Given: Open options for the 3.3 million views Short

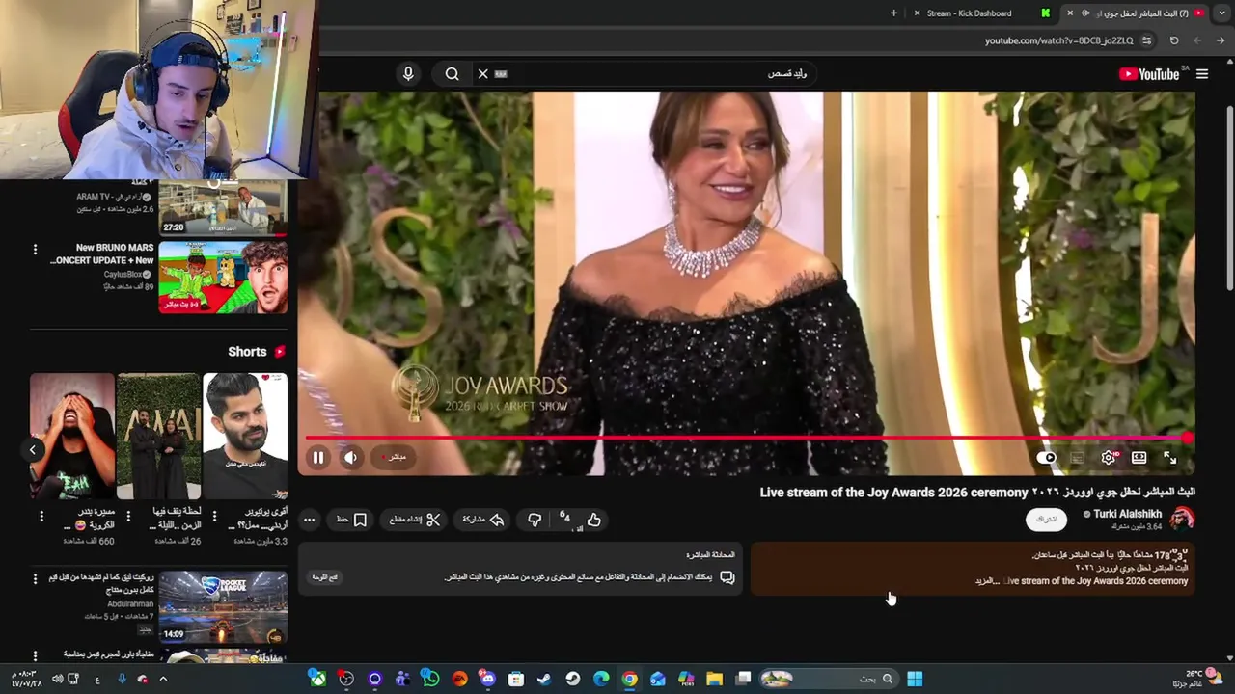Looking at the screenshot, I should tap(215, 516).
